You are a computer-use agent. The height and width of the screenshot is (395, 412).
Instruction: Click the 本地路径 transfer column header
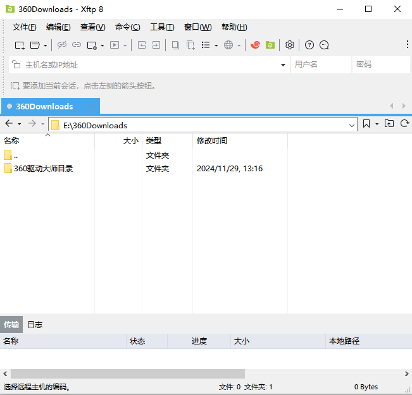tap(369, 341)
